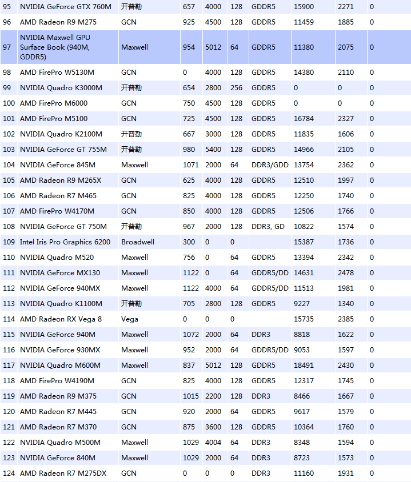Select NVIDIA GeForce 840M cell
The image size is (411, 482).
point(58,457)
